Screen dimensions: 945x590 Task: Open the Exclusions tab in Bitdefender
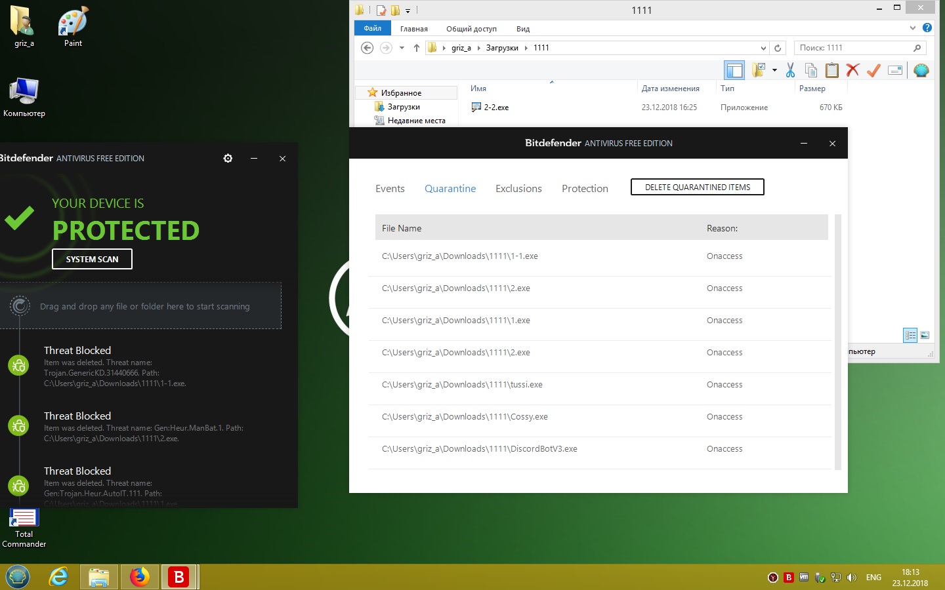pyautogui.click(x=518, y=189)
